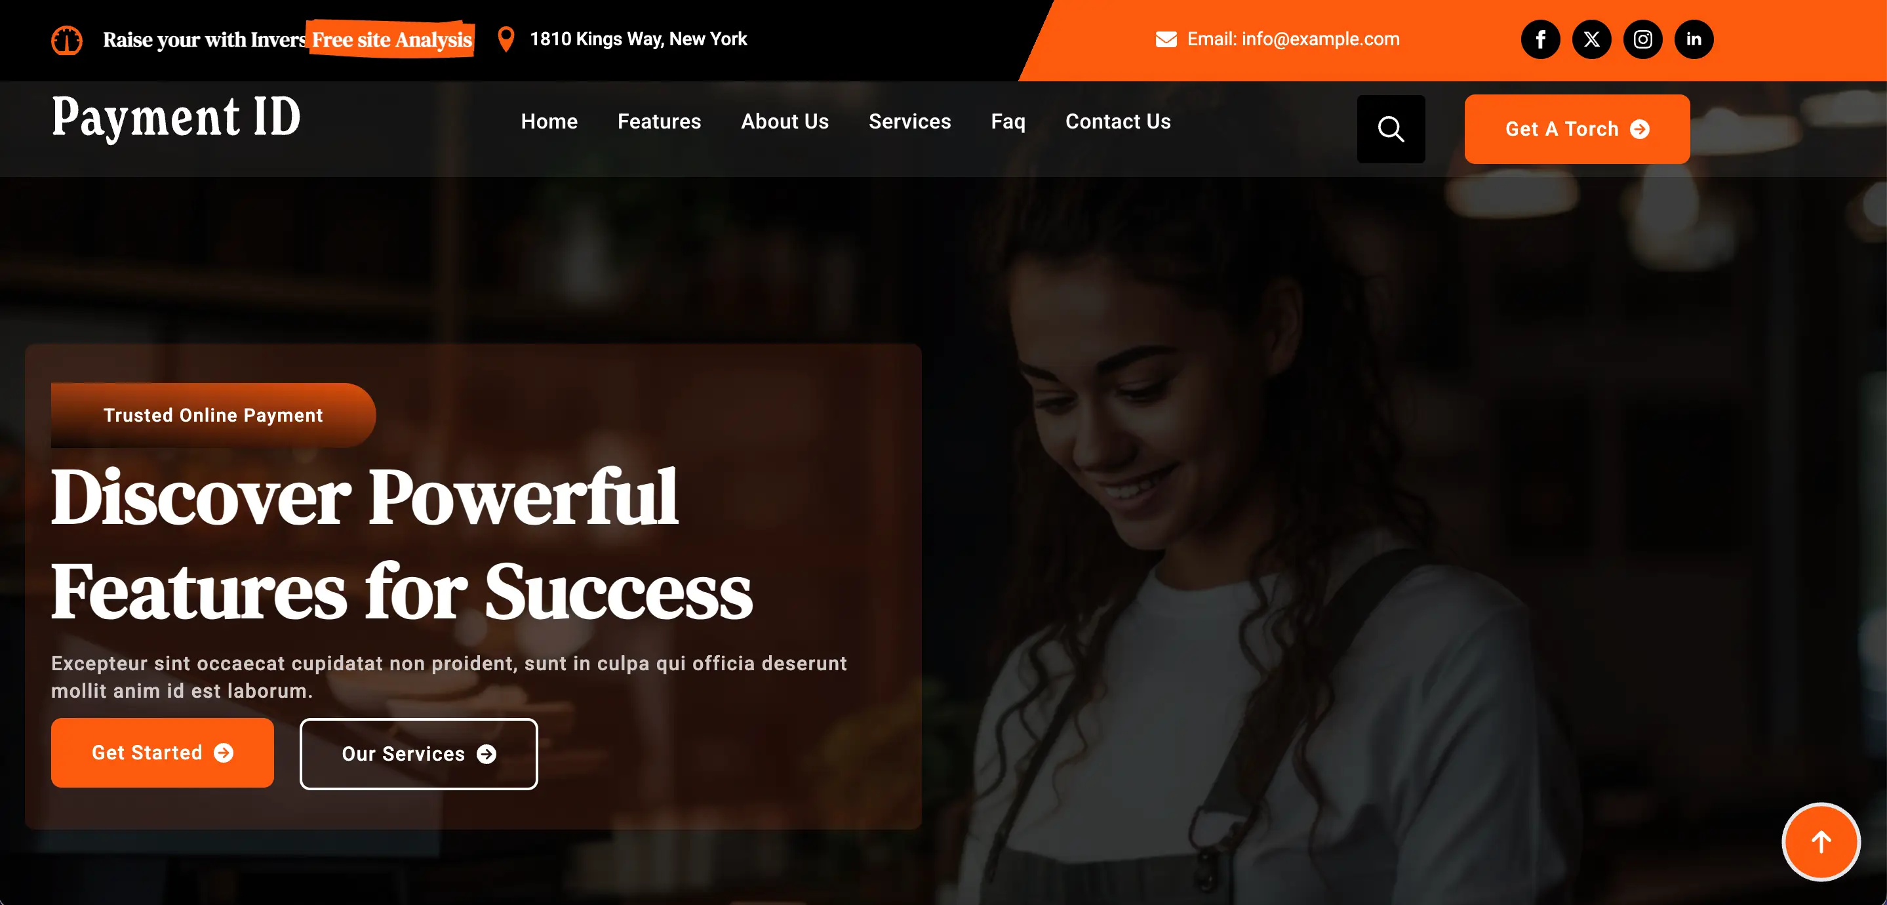This screenshot has height=905, width=1887.
Task: Click the orange gauge icon in top bar
Action: (67, 40)
